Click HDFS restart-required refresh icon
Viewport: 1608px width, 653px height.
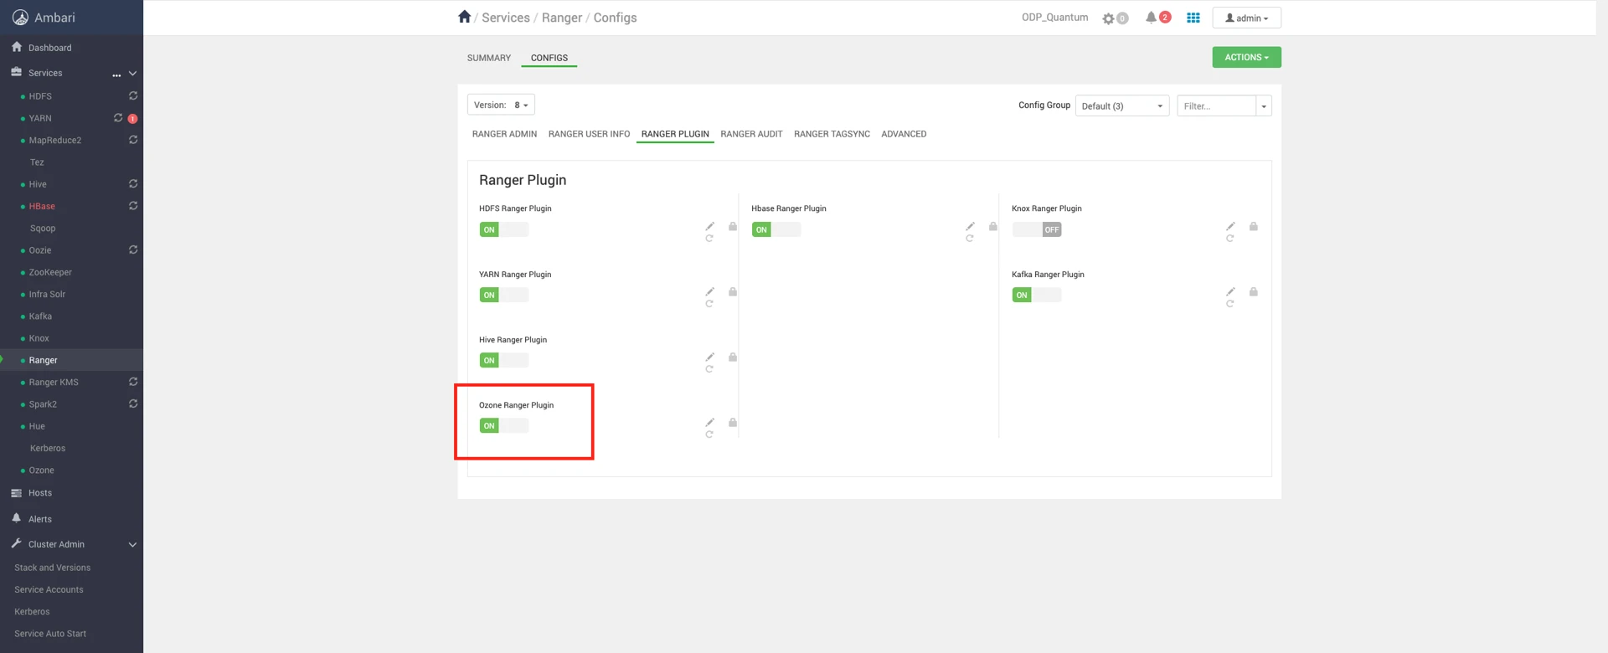133,96
